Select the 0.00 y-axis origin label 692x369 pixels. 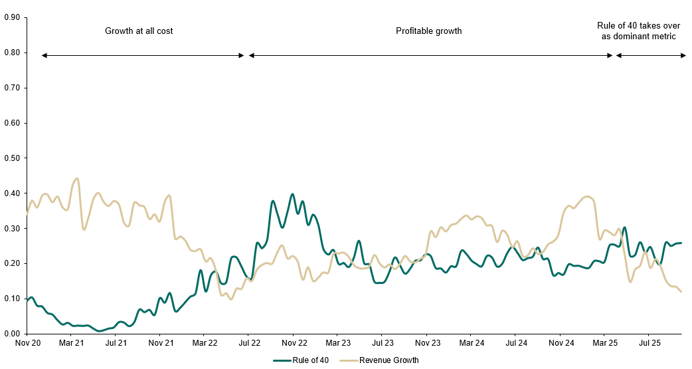point(11,334)
